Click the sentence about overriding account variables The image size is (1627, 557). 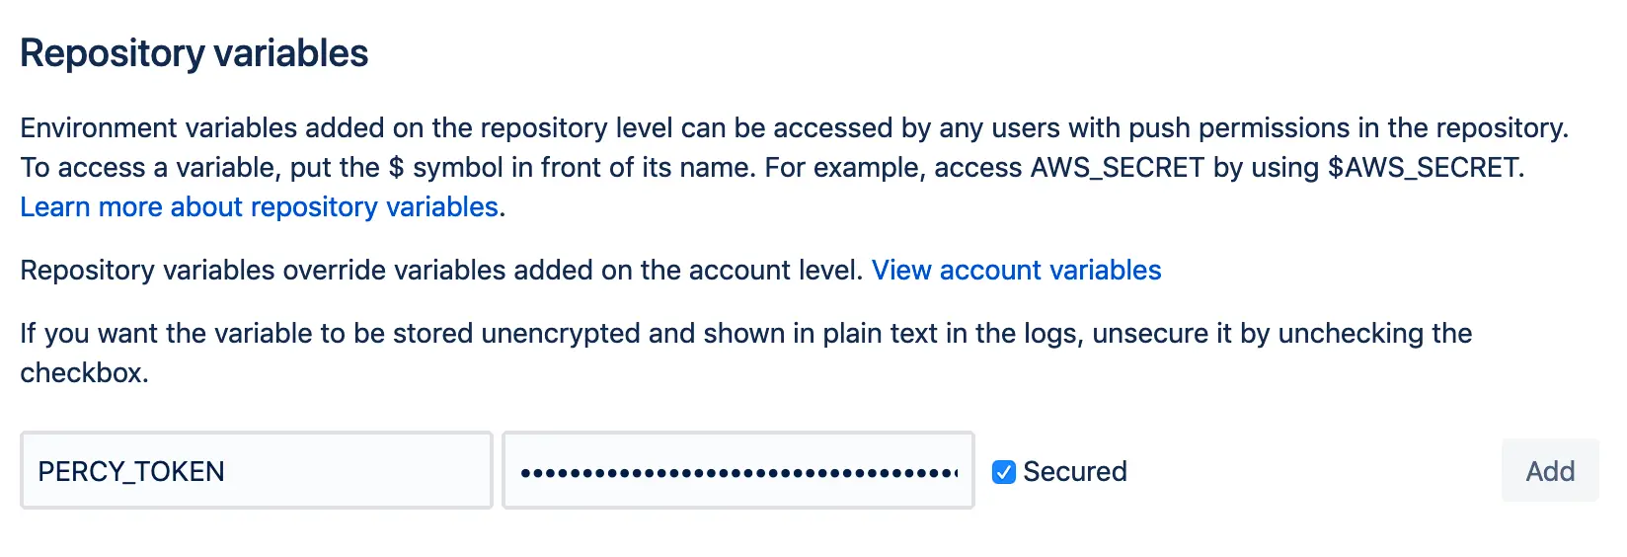(441, 271)
